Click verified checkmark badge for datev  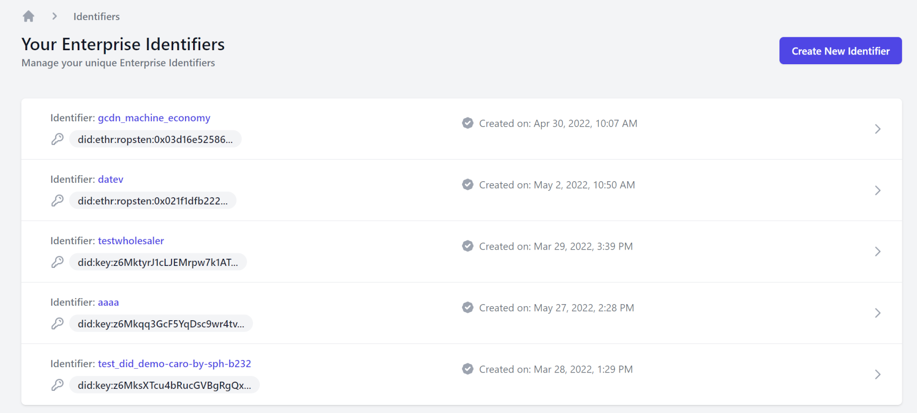click(x=468, y=184)
